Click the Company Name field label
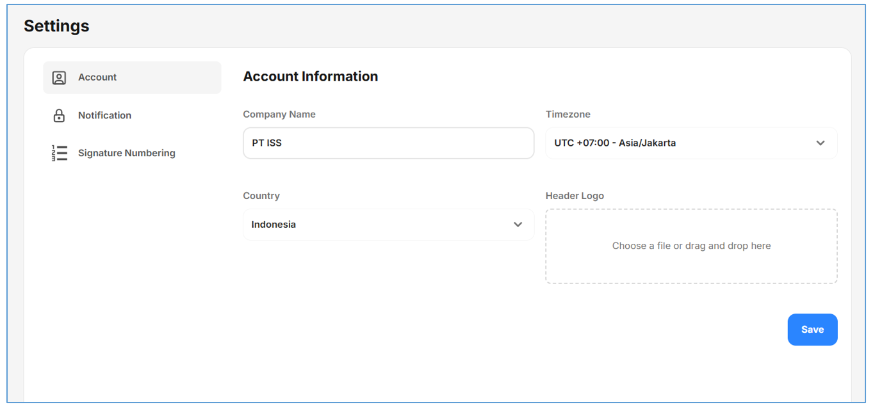The width and height of the screenshot is (875, 407). point(279,115)
